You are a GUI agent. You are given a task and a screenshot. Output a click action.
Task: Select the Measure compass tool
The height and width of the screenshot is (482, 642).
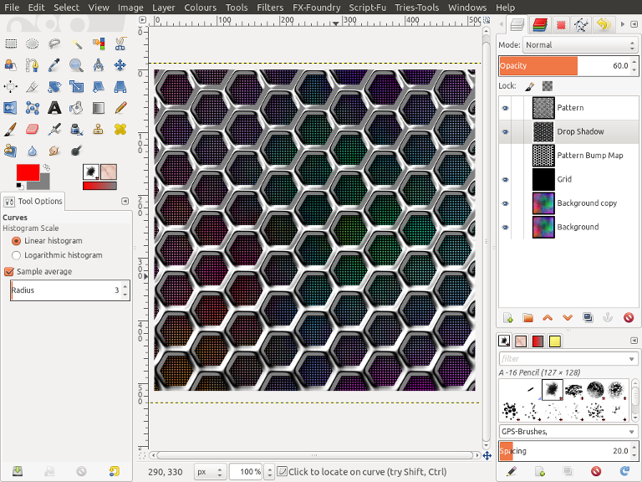click(x=99, y=64)
